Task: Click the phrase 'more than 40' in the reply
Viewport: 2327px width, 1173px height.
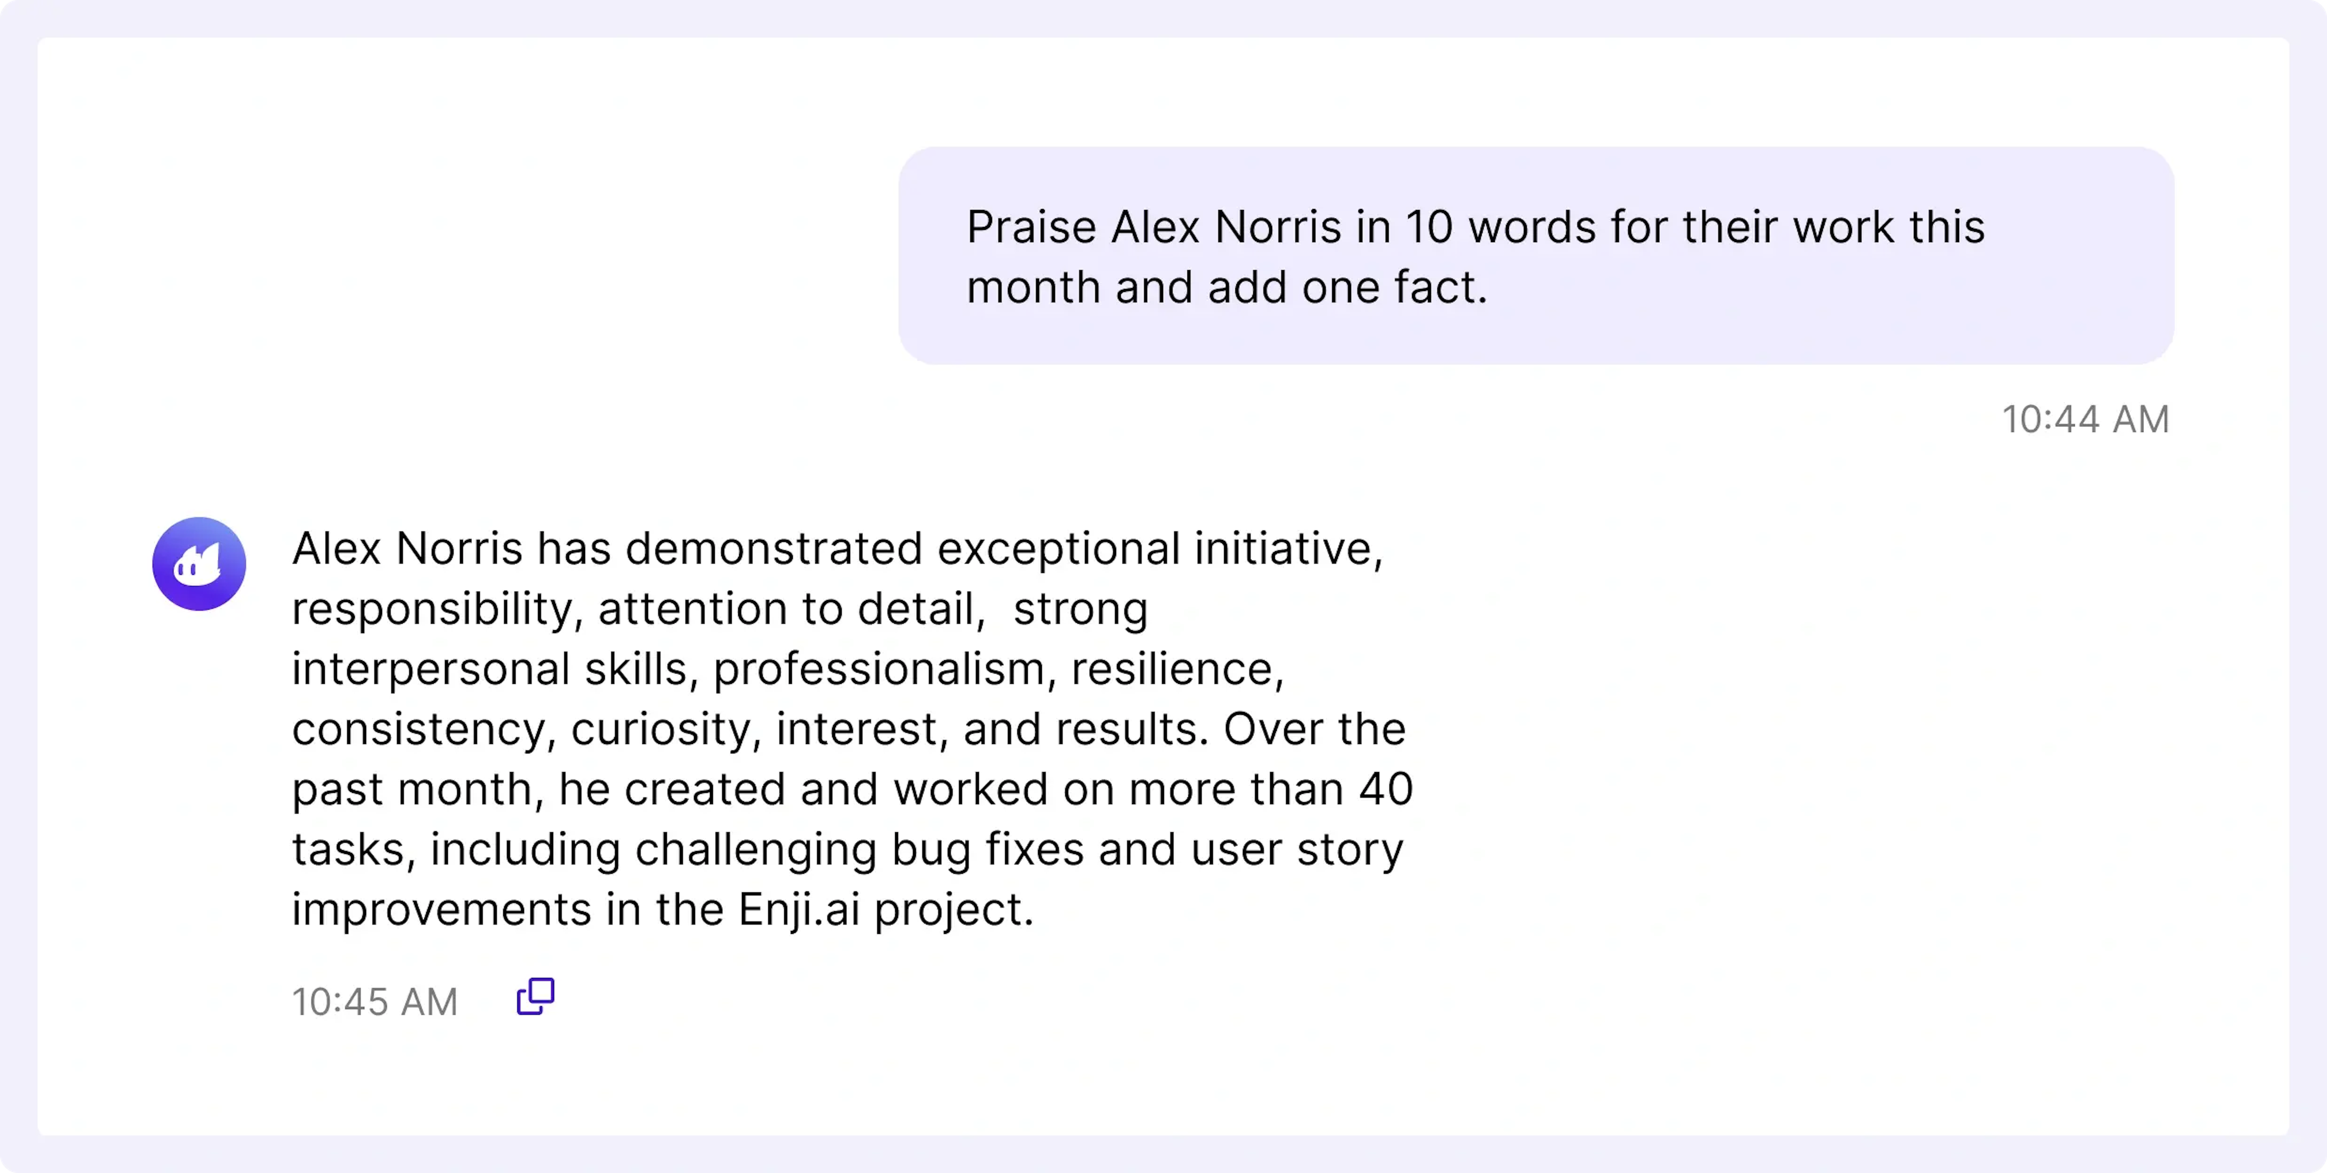Action: pyautogui.click(x=1271, y=789)
